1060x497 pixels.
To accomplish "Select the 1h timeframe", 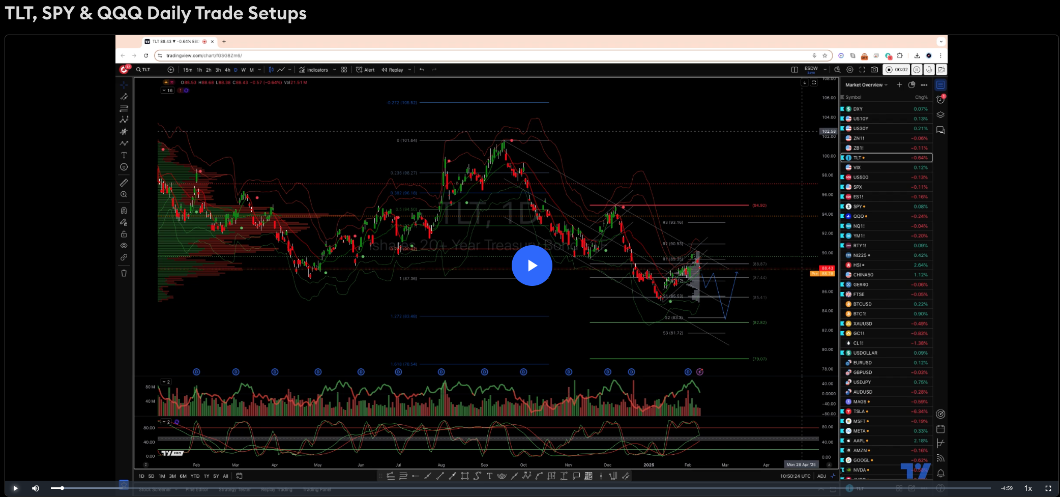I will (x=199, y=70).
